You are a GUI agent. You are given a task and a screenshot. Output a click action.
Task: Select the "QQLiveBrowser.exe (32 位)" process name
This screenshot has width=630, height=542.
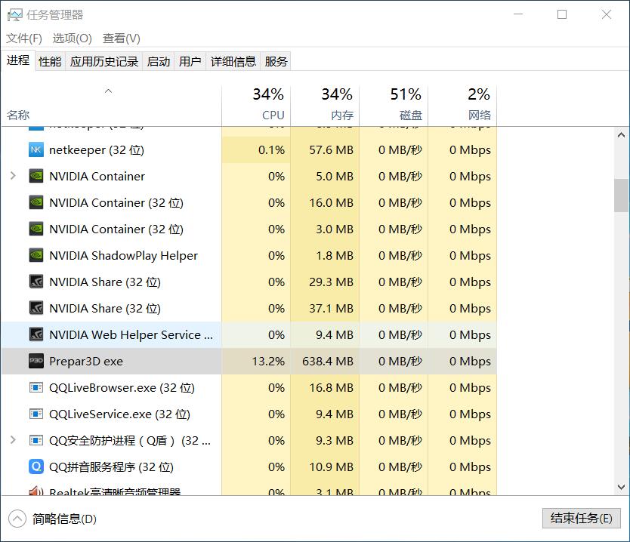(x=122, y=388)
